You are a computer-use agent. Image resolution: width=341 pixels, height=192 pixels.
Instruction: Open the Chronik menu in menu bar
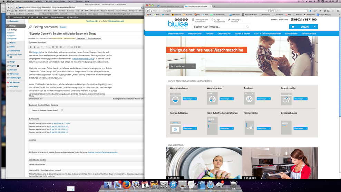[48, 1]
